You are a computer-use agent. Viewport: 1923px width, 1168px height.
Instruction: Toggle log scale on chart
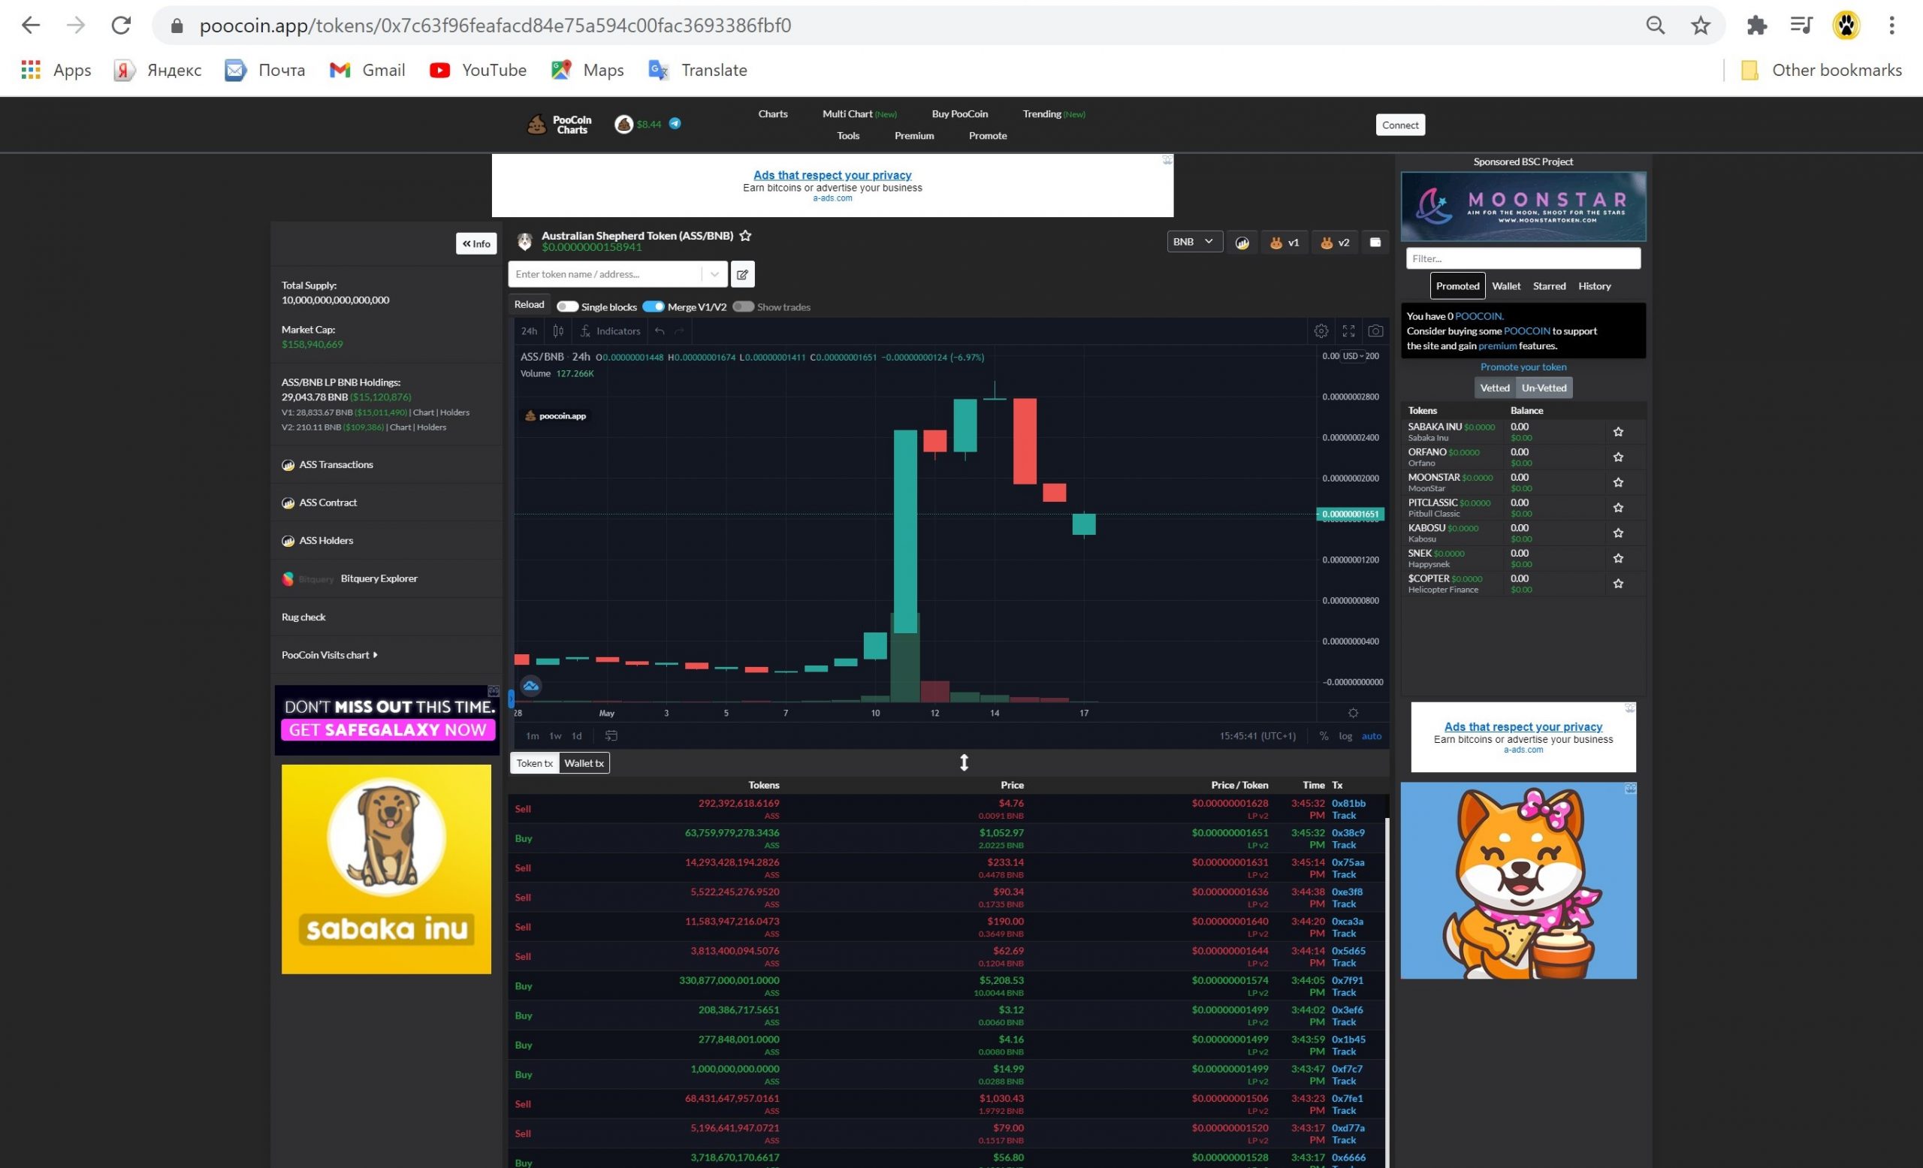(x=1345, y=736)
